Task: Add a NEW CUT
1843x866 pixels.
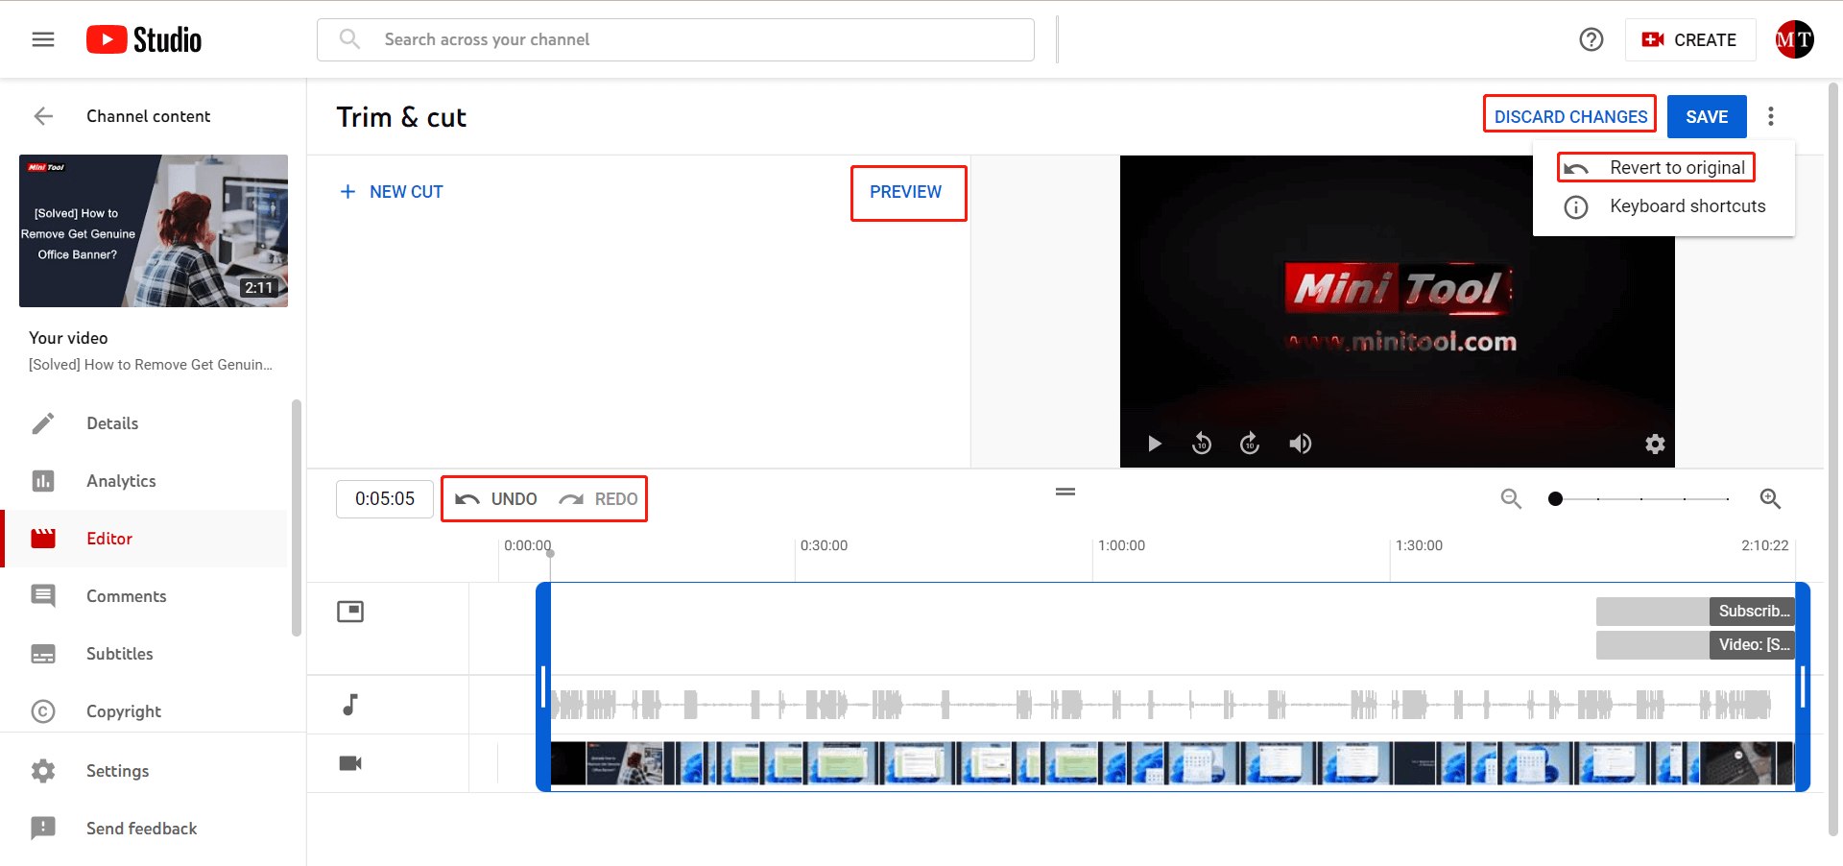Action: 392,192
